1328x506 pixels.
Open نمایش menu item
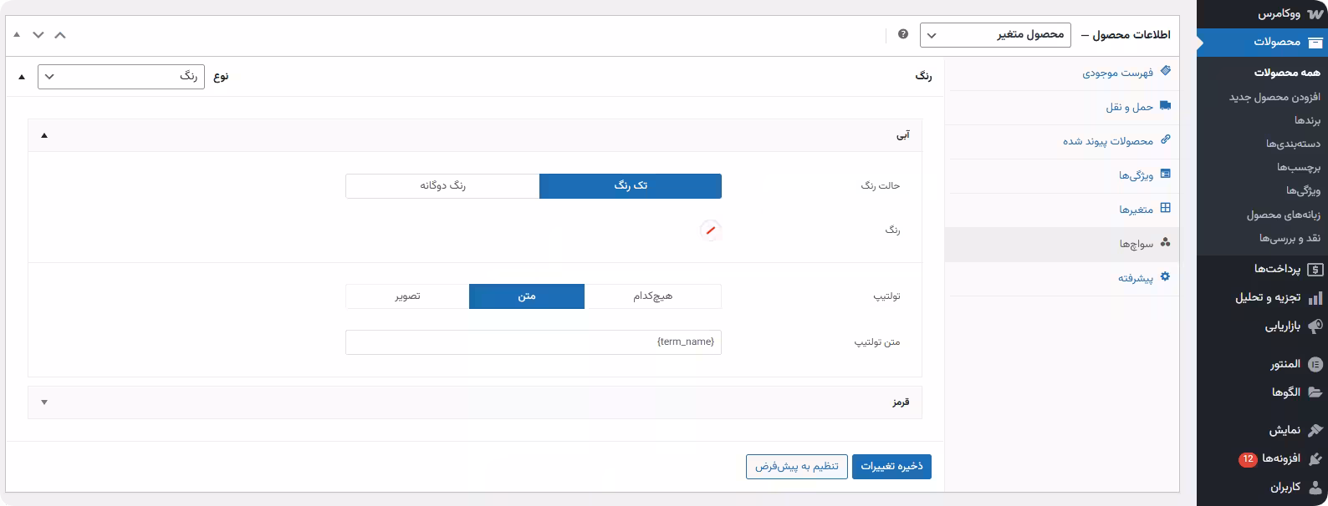pyautogui.click(x=1263, y=430)
